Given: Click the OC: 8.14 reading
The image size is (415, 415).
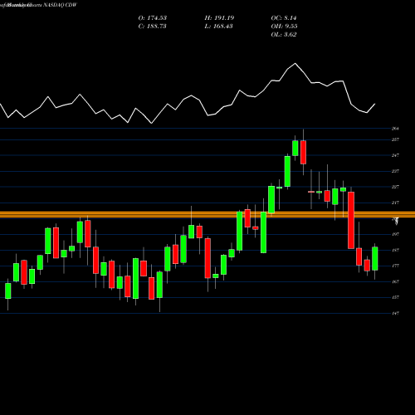Looking at the screenshot, I should pos(284,18).
